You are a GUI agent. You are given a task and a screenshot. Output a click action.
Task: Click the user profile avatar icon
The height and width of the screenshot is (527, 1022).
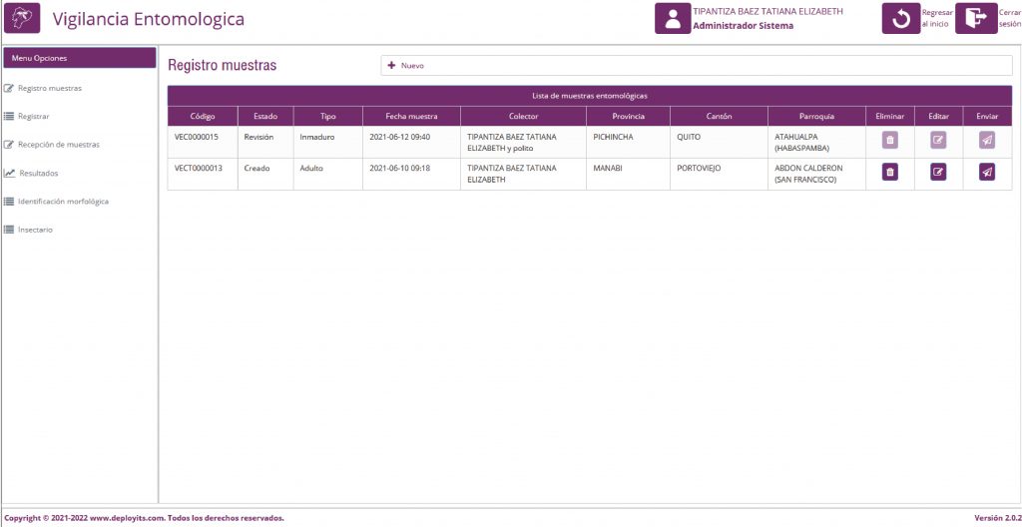point(672,19)
